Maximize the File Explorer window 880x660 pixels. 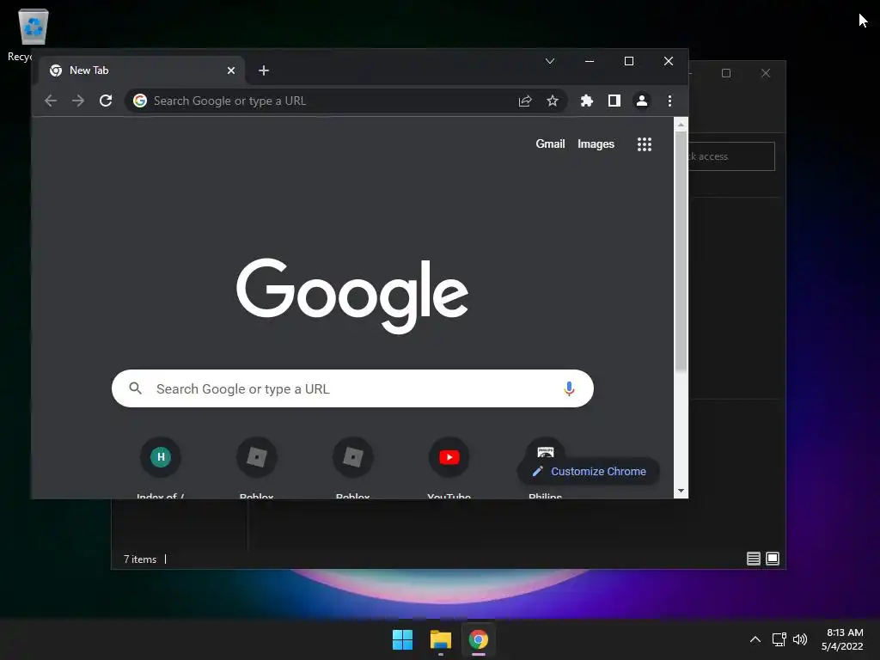(726, 73)
